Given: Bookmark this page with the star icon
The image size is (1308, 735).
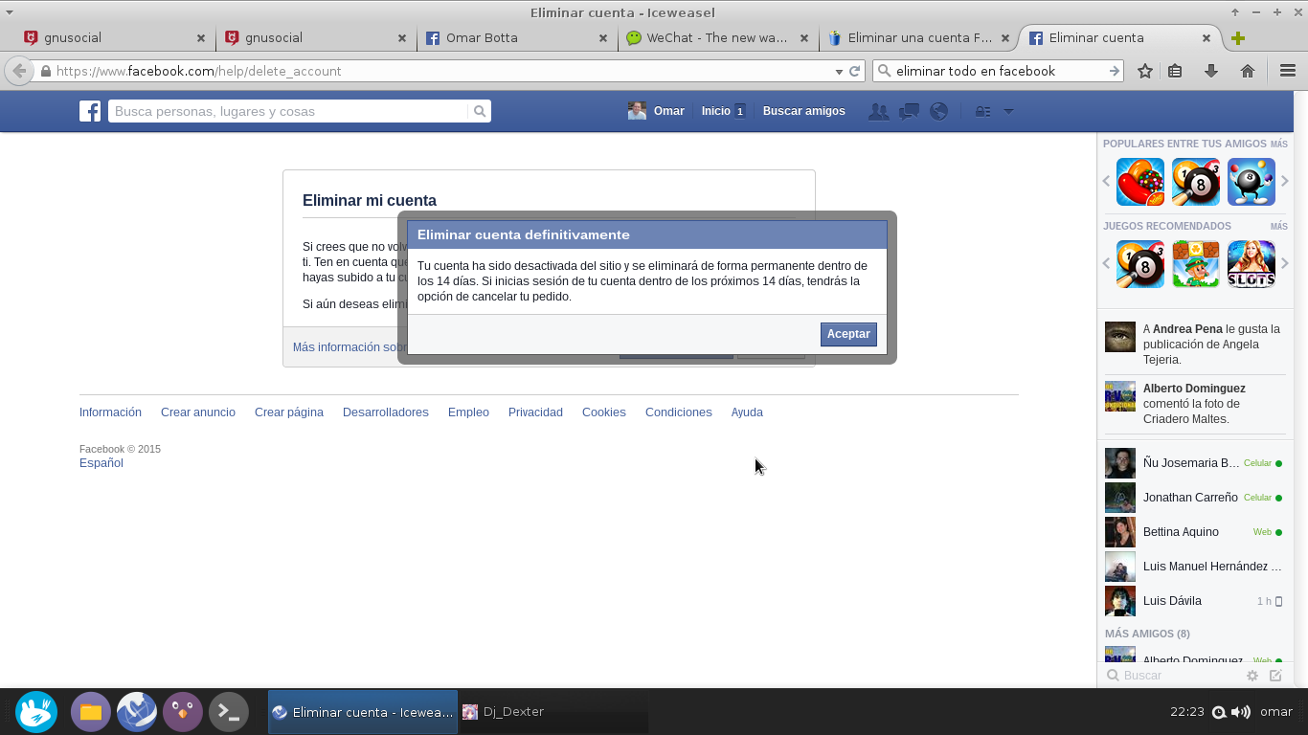Looking at the screenshot, I should coord(1145,71).
